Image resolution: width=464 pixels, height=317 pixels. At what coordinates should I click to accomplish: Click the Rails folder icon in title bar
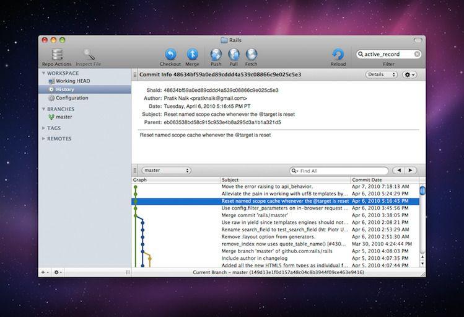[x=224, y=40]
